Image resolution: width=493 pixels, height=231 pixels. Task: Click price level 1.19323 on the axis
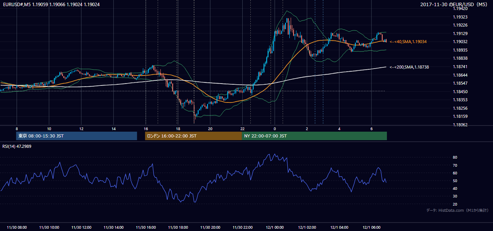coord(461,17)
